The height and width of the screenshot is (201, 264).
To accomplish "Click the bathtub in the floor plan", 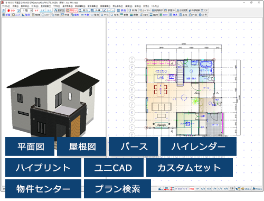I will coord(206,64).
